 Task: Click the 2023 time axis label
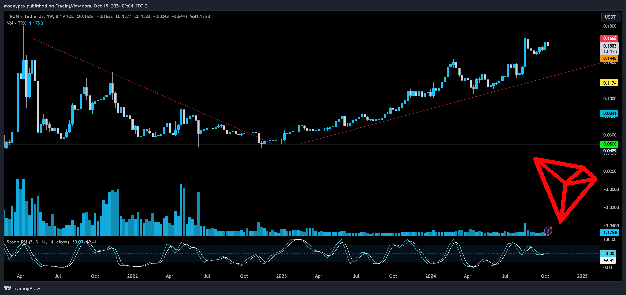(x=281, y=276)
